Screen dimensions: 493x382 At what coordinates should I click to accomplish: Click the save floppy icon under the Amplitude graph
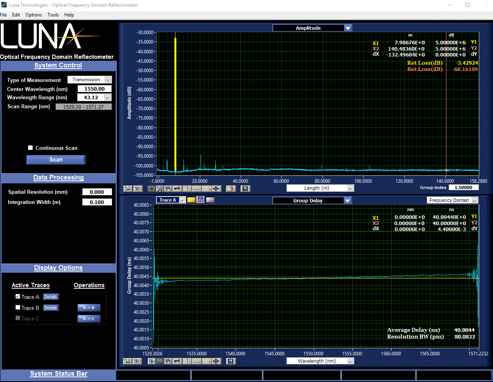point(245,189)
